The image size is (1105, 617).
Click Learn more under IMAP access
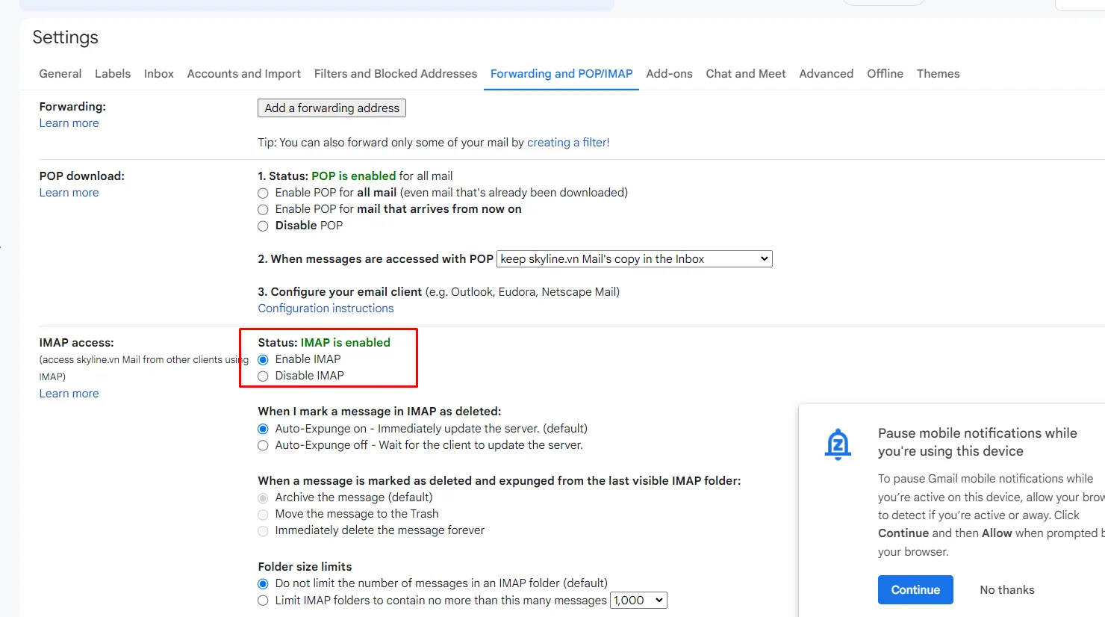69,394
